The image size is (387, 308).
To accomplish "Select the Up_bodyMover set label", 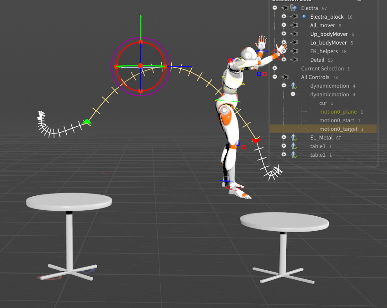I will click(x=329, y=34).
